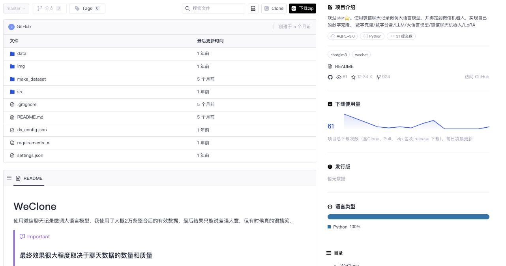Image resolution: width=506 pixels, height=266 pixels.
Task: Click the 创建于 5 个月前 text
Action: pos(294,26)
